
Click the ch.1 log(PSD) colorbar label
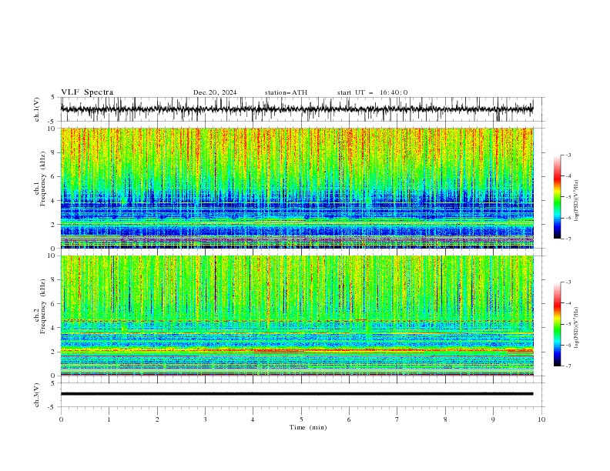tap(576, 201)
